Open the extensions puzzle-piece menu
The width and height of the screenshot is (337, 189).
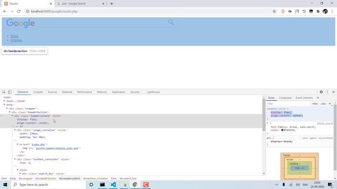coord(318,12)
